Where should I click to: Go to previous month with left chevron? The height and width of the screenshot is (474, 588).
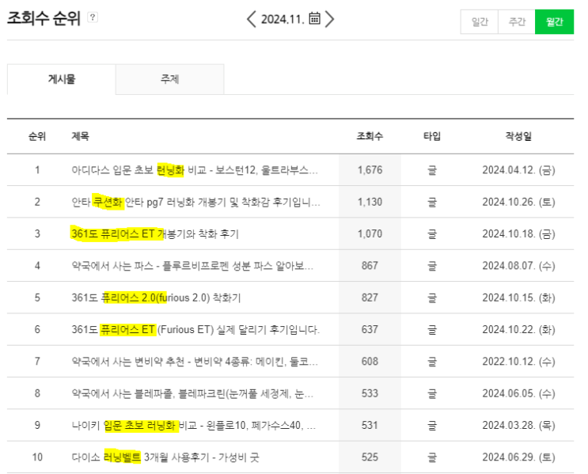click(252, 19)
